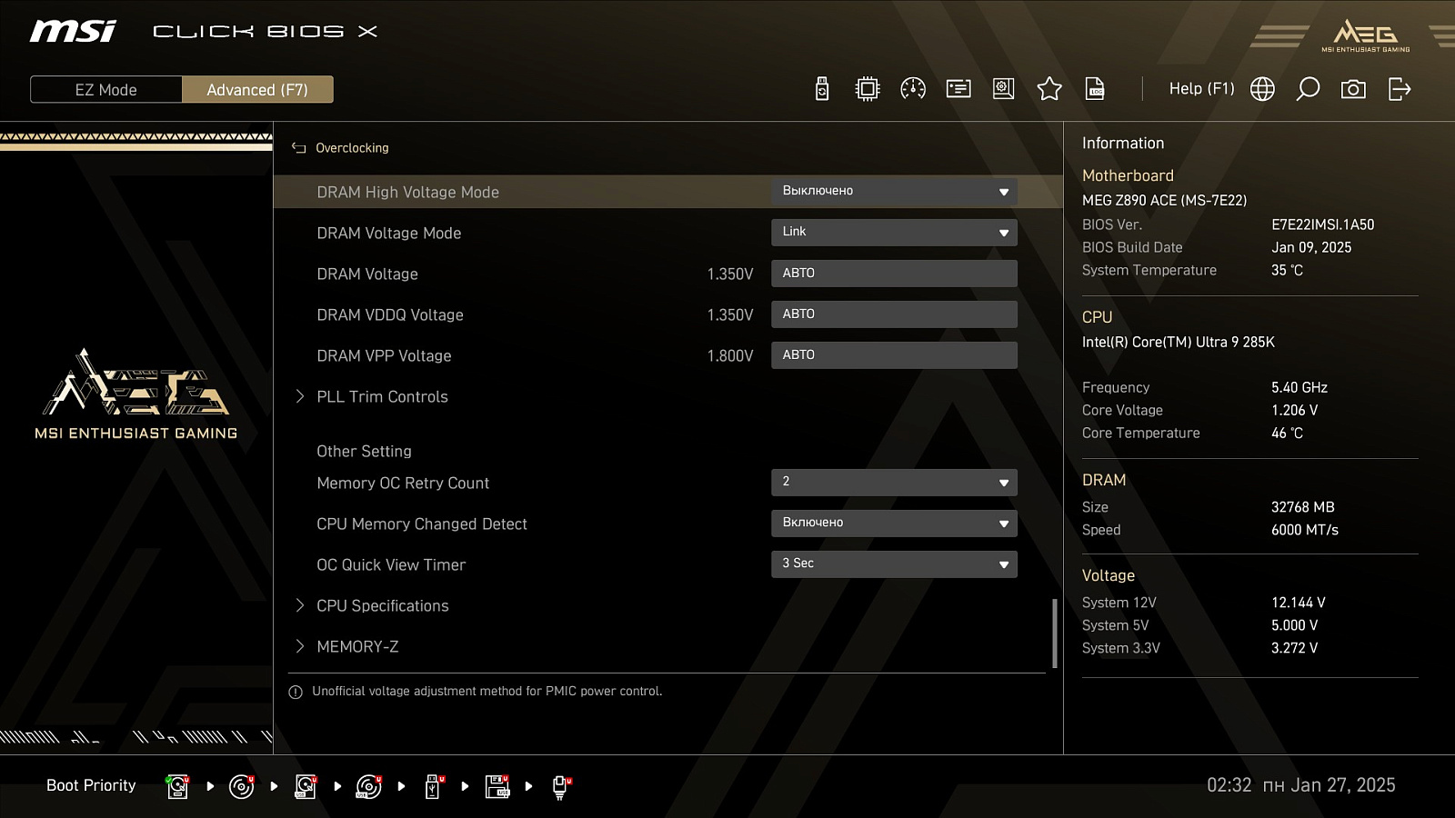Open Help (F1)
The image size is (1455, 818).
coord(1201,89)
